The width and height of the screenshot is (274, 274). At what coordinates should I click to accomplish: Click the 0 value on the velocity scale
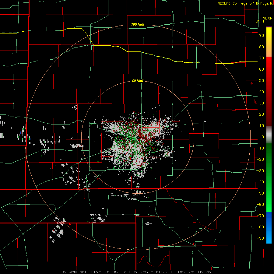263,137
